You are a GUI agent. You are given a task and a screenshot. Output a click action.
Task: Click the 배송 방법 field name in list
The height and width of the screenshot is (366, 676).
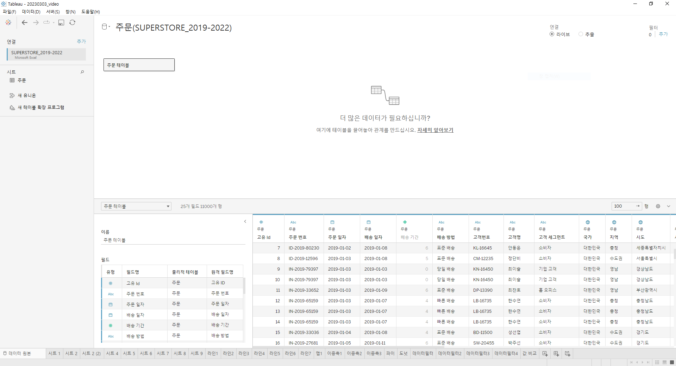(x=136, y=336)
